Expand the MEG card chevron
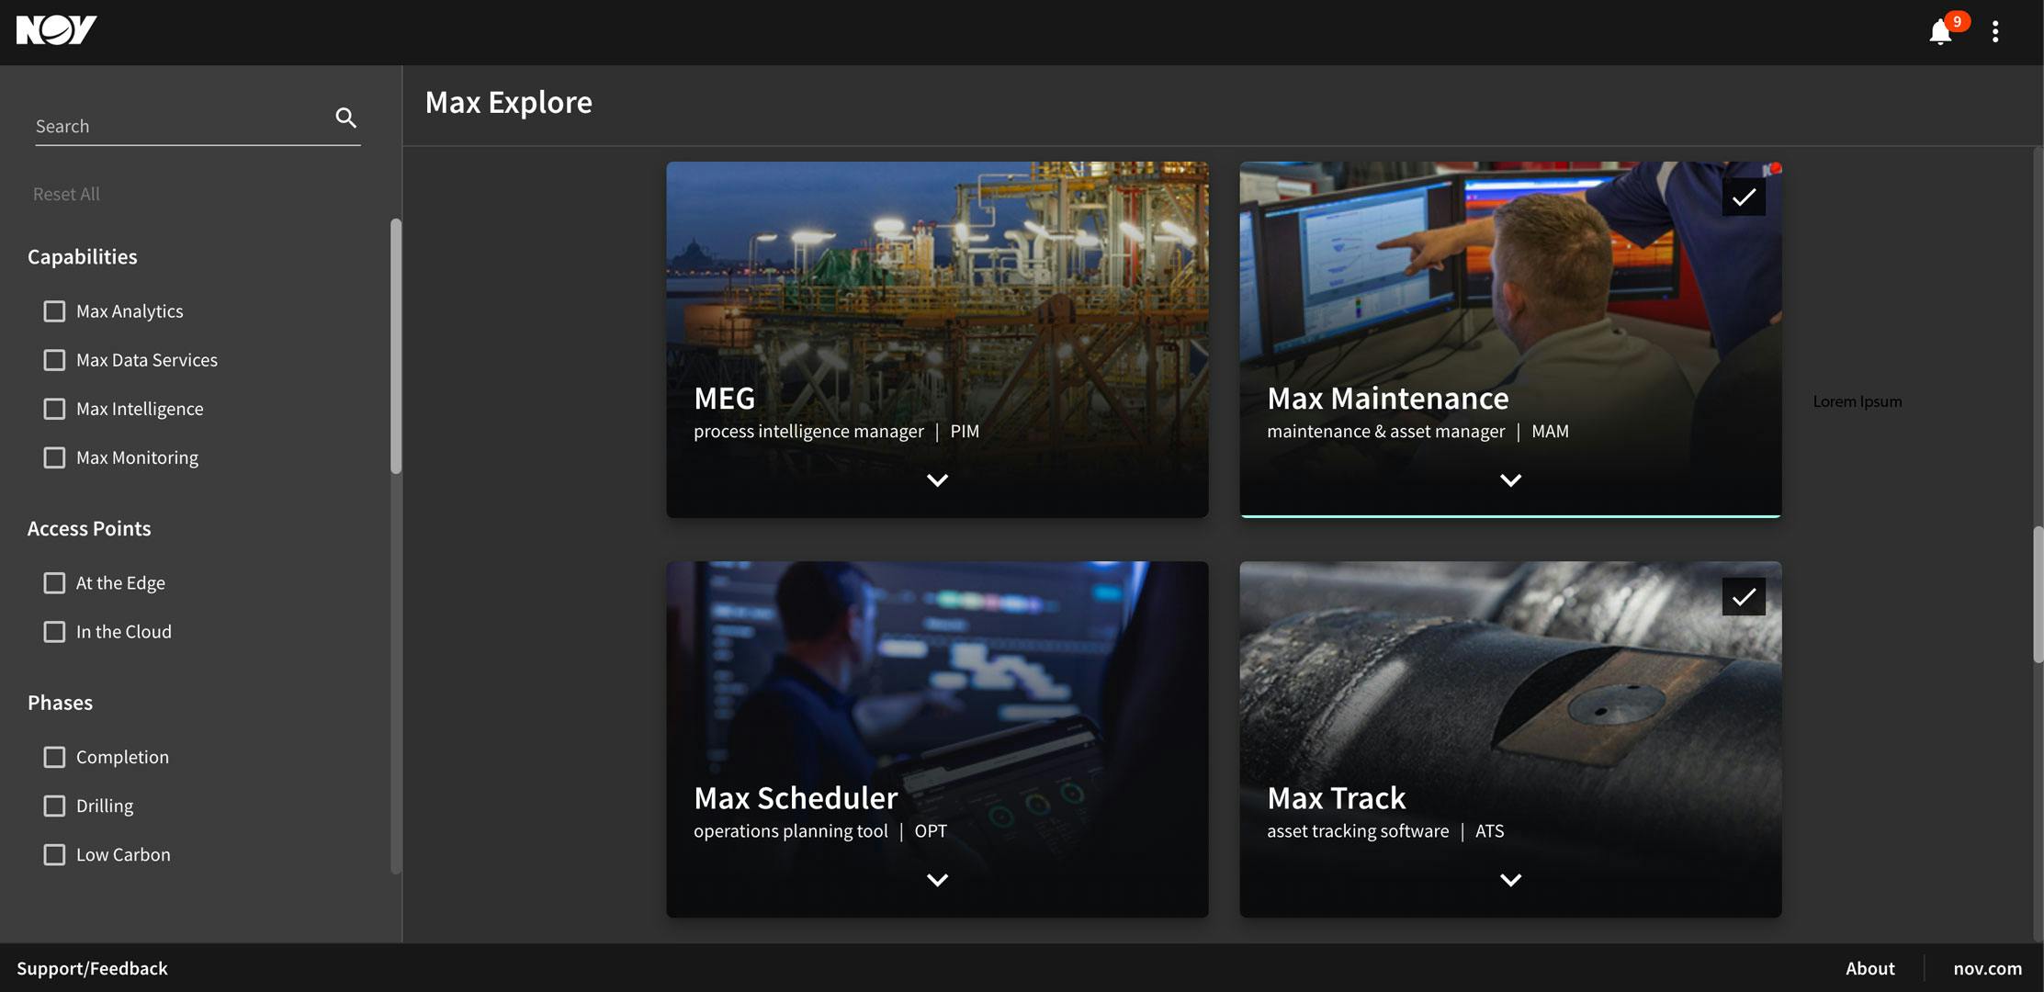Screen dimensions: 2044x992 click(x=937, y=480)
